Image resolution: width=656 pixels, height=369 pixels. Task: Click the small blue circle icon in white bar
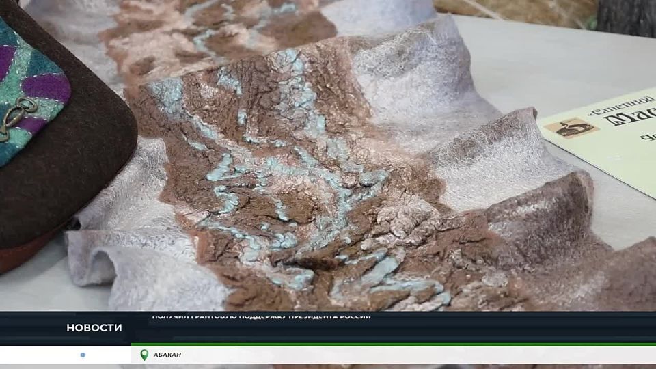83,355
